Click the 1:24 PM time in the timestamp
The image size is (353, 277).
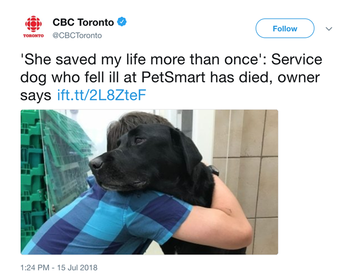(35, 267)
